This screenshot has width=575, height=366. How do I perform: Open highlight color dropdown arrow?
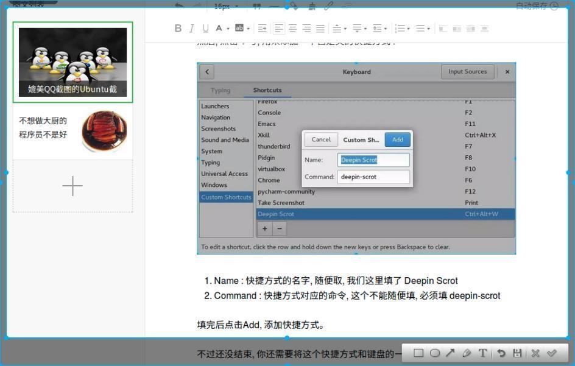pos(249,29)
